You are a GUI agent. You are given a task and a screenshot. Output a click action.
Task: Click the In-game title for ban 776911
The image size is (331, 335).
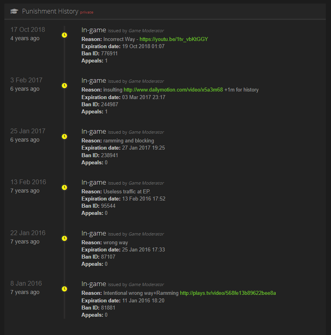[x=94, y=30]
